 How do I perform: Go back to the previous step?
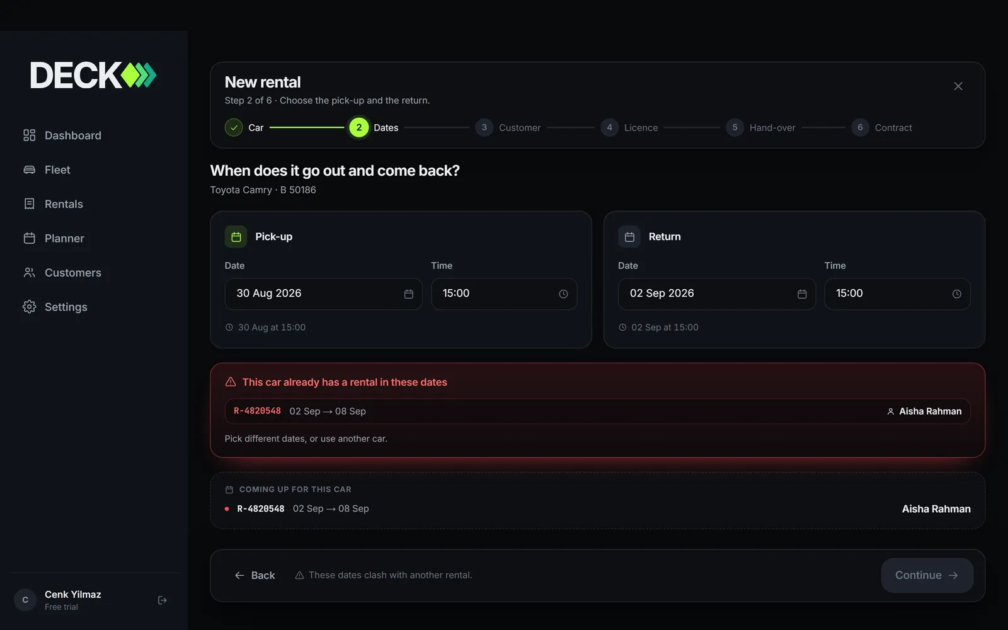(255, 575)
